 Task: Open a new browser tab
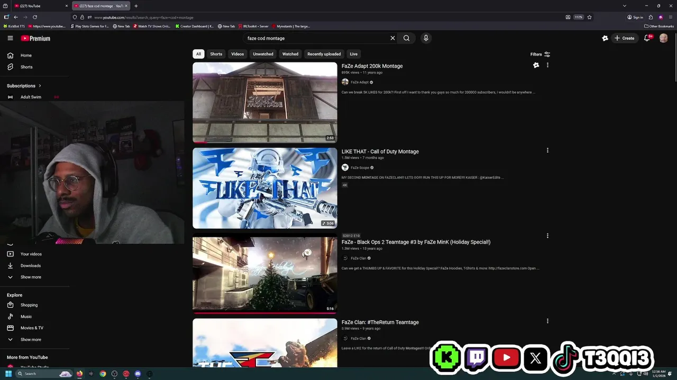click(136, 6)
